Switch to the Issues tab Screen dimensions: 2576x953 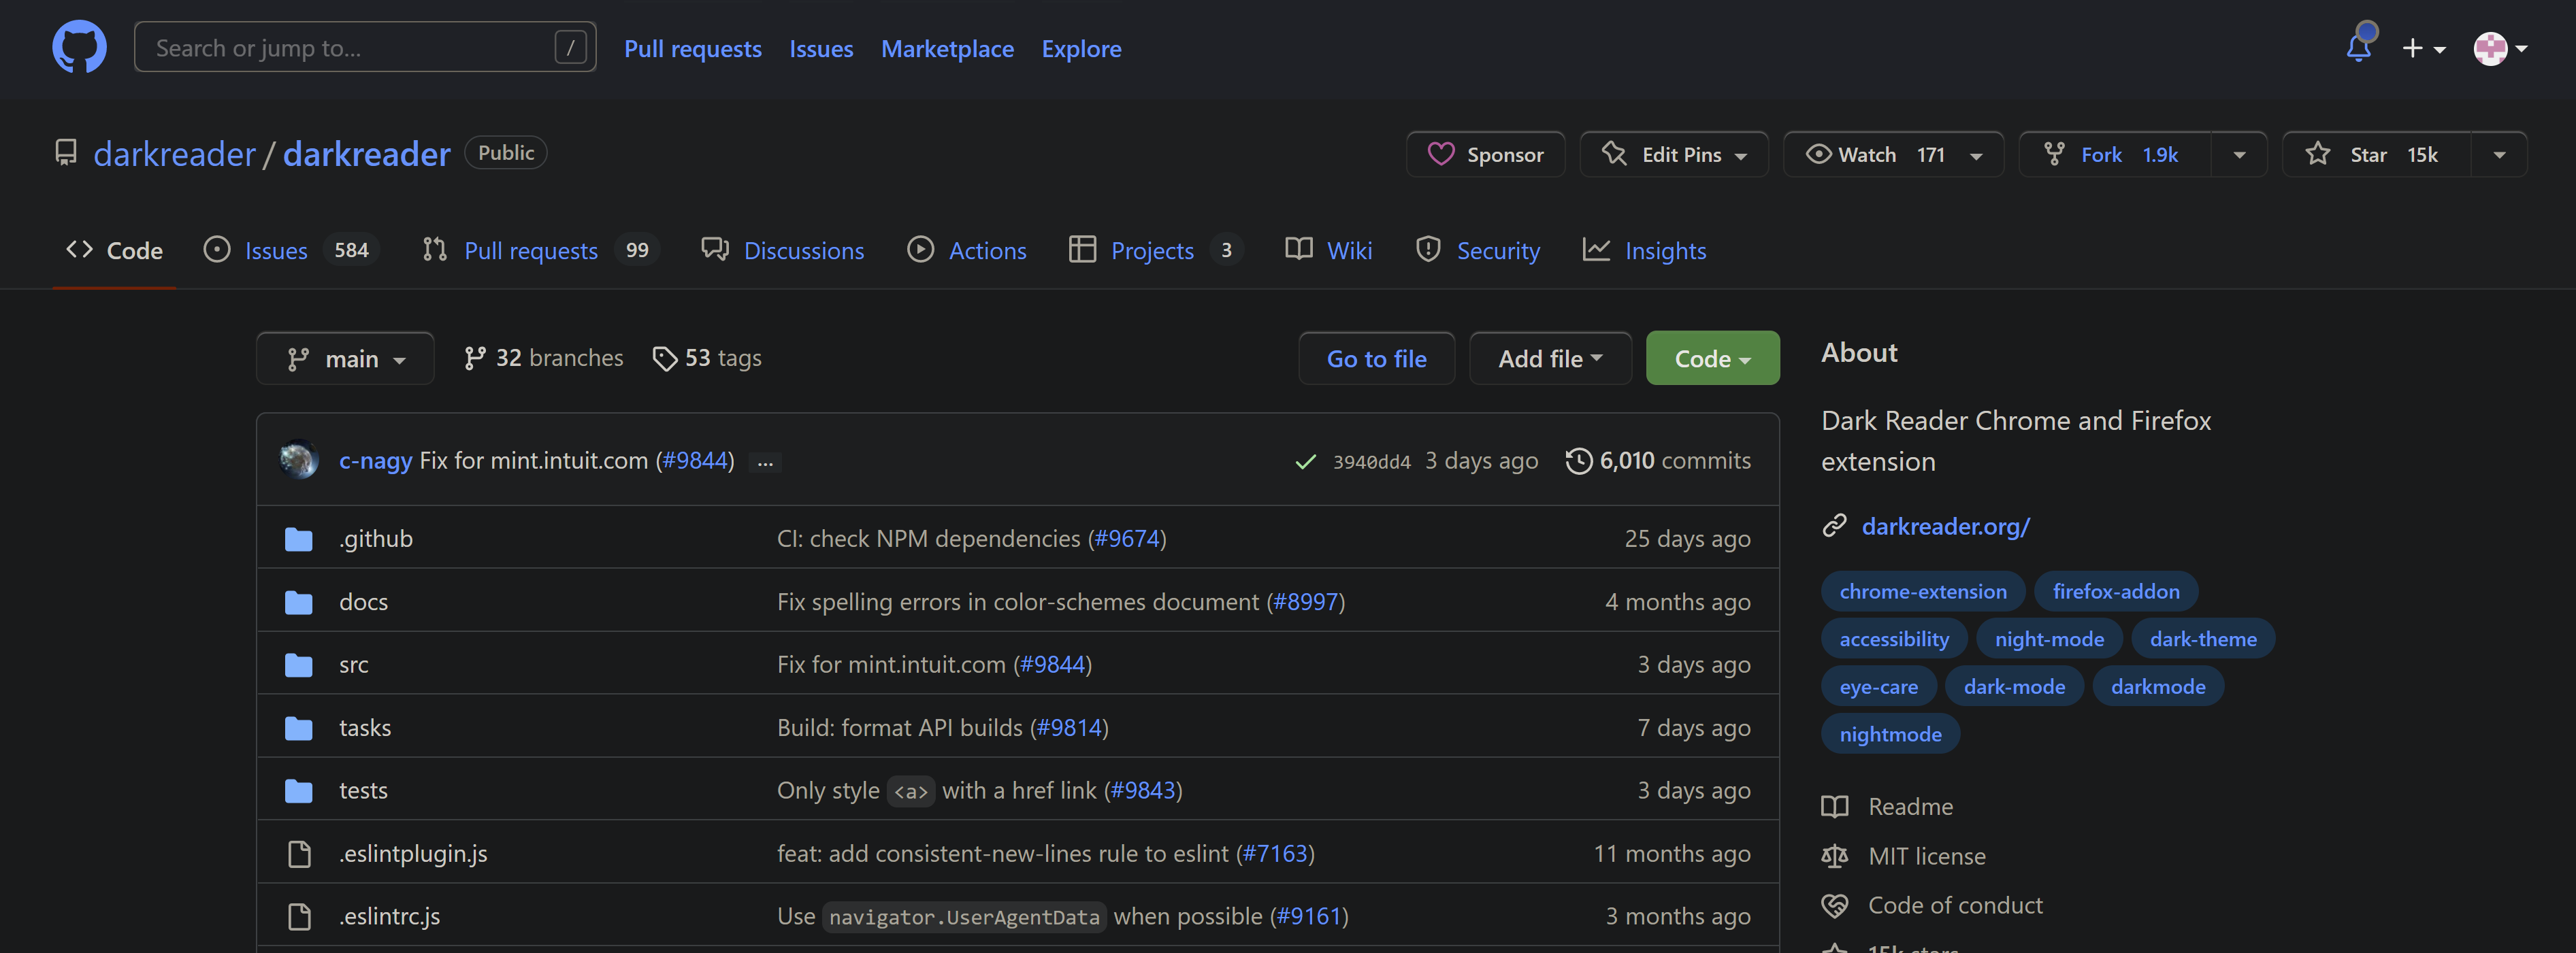pos(291,250)
